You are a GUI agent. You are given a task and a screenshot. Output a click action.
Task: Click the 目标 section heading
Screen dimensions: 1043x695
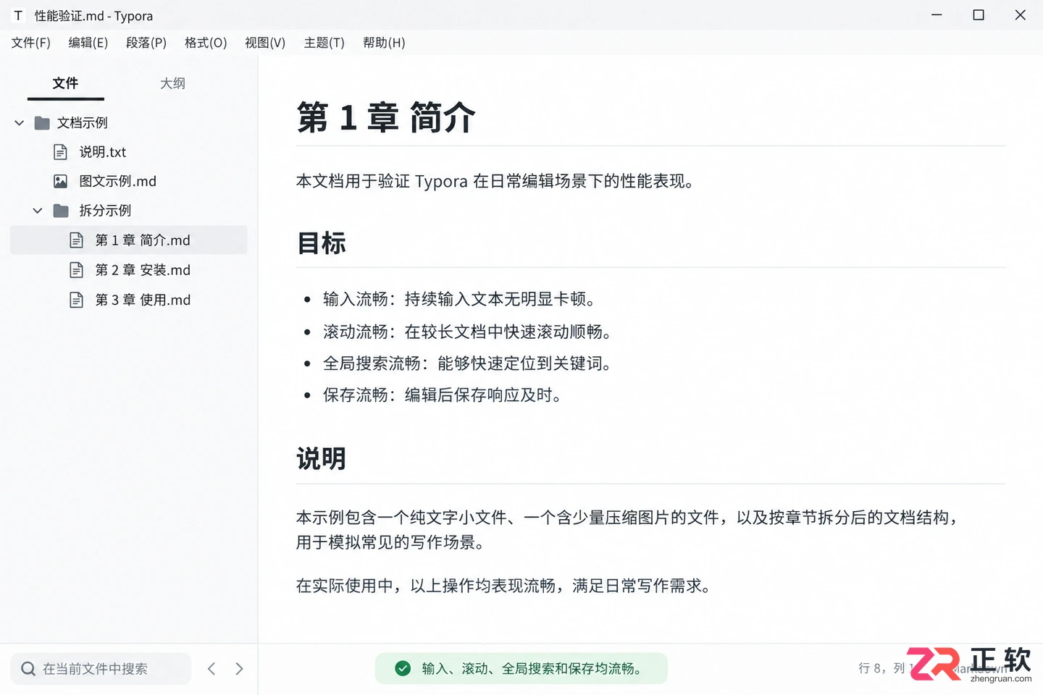tap(322, 243)
